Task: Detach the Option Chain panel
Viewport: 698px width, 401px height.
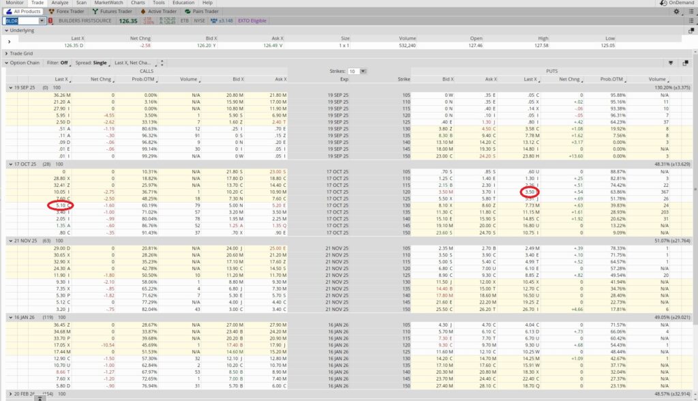Action: 686,63
